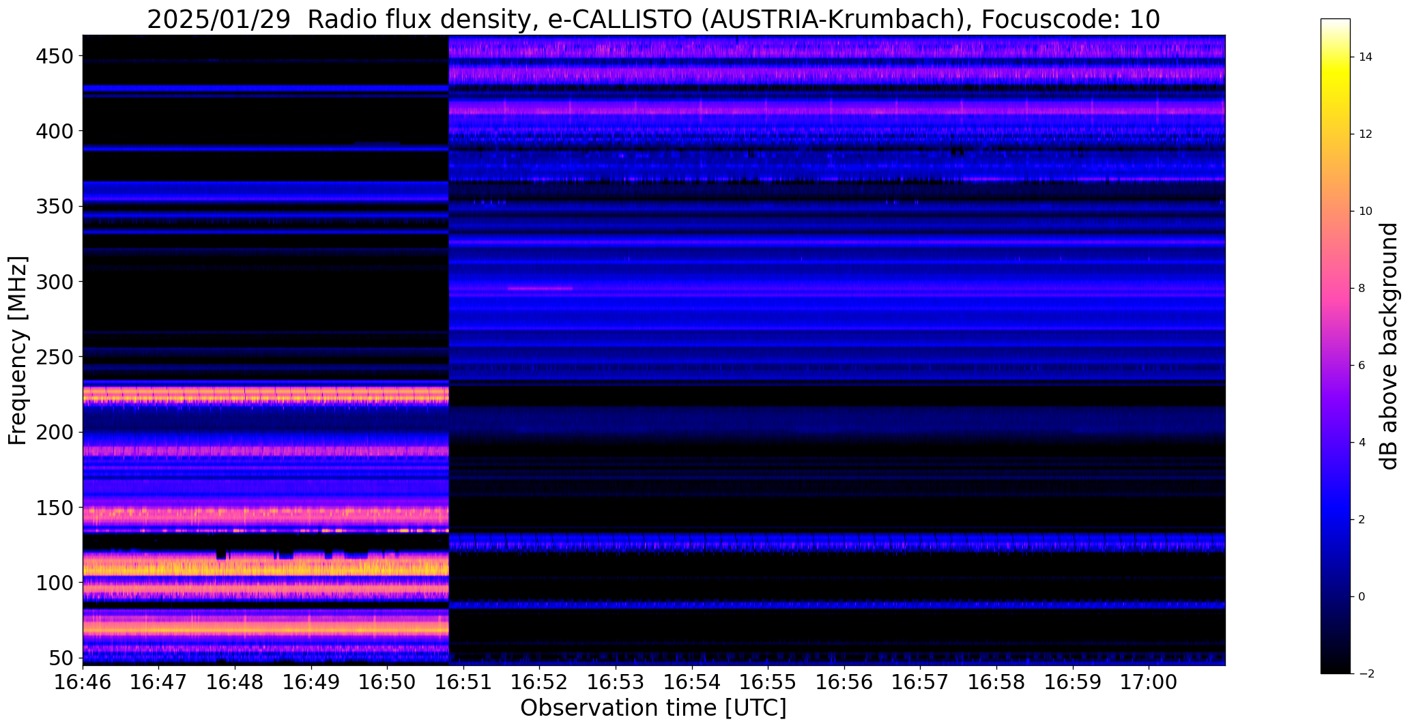
Task: Click the colorbar tick label 10
Action: 1366,211
